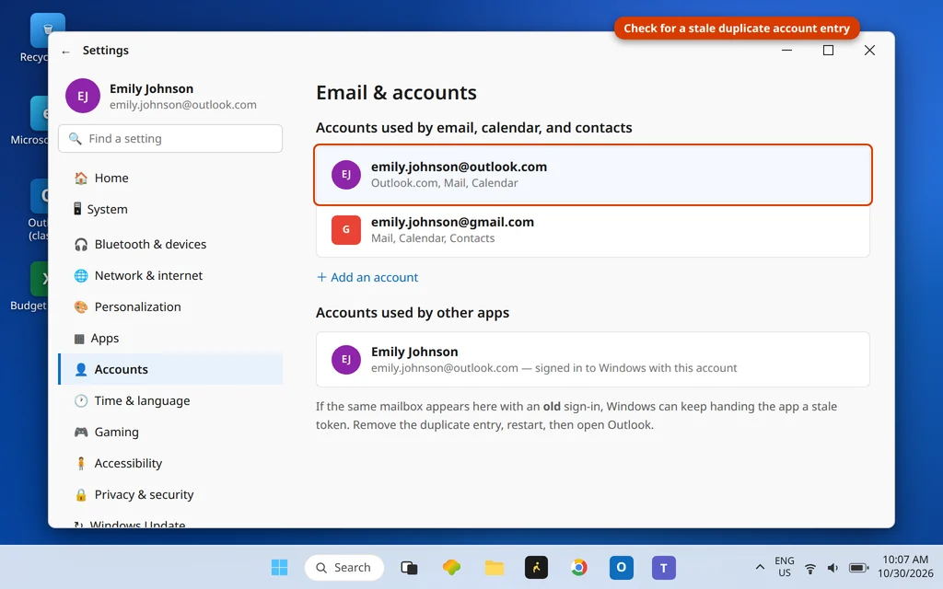Image resolution: width=943 pixels, height=589 pixels.
Task: Click the Home house icon
Action: [x=81, y=178]
